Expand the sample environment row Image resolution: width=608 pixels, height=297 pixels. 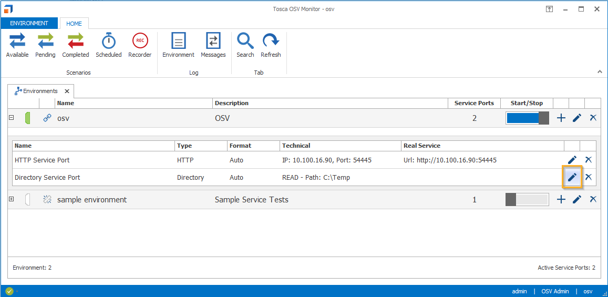click(12, 199)
